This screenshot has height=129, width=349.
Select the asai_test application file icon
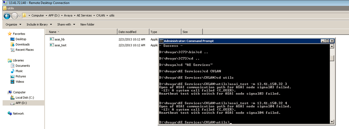[52, 45]
